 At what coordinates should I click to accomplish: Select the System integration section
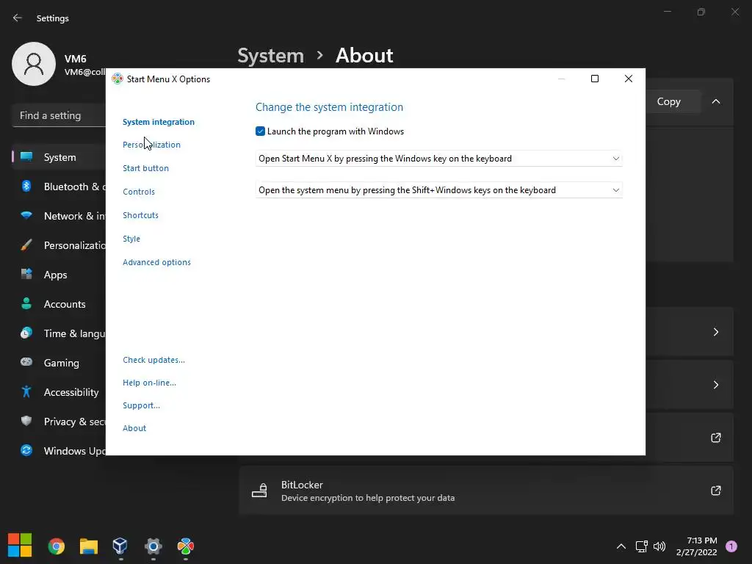tap(159, 122)
